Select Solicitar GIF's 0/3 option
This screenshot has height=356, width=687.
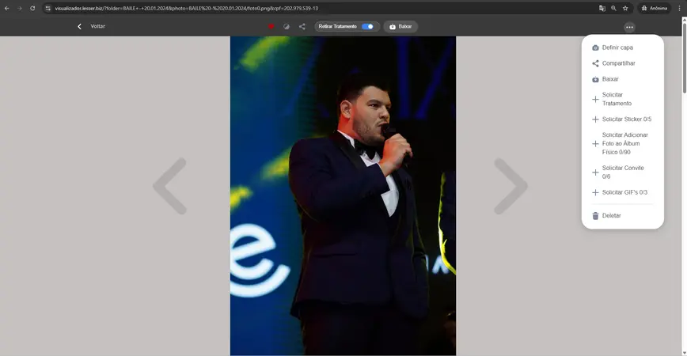coord(624,192)
